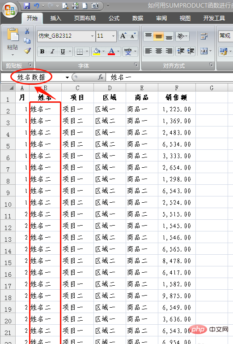Open fill color palette arrow
The height and width of the screenshot is (344, 233).
[103, 52]
